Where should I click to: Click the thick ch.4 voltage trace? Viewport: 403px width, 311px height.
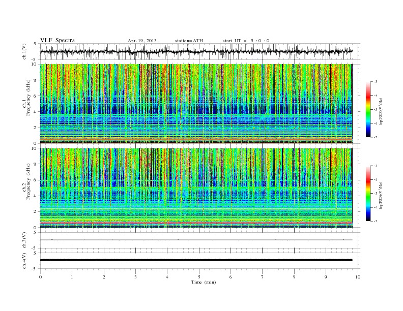click(196, 260)
